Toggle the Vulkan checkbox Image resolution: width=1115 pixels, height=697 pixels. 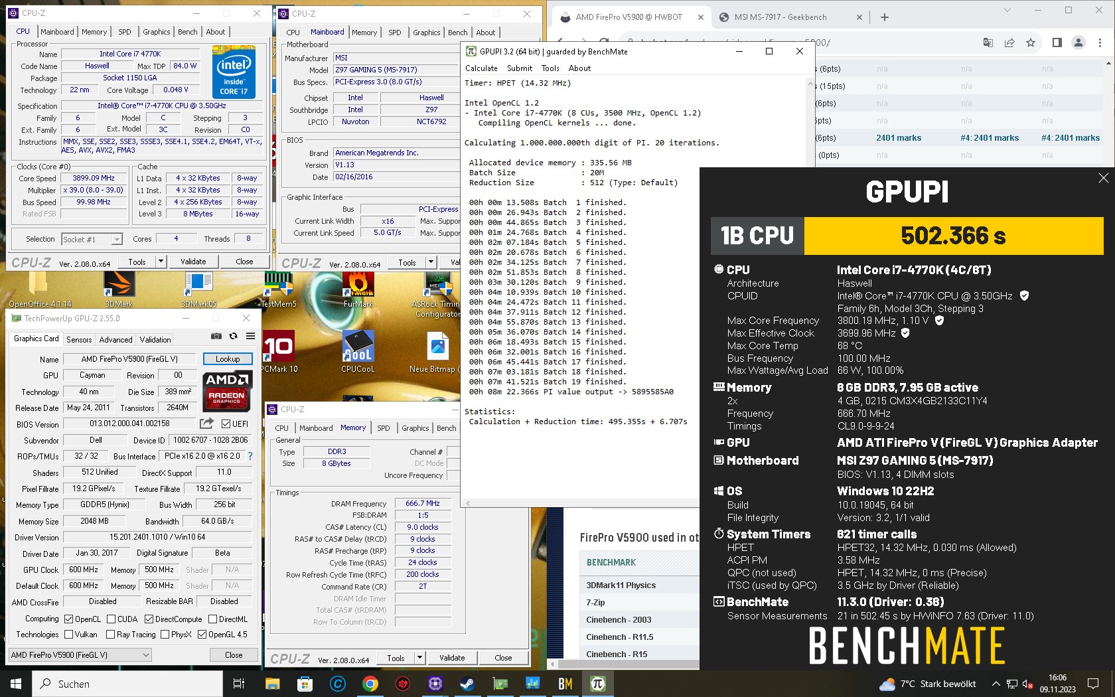68,635
